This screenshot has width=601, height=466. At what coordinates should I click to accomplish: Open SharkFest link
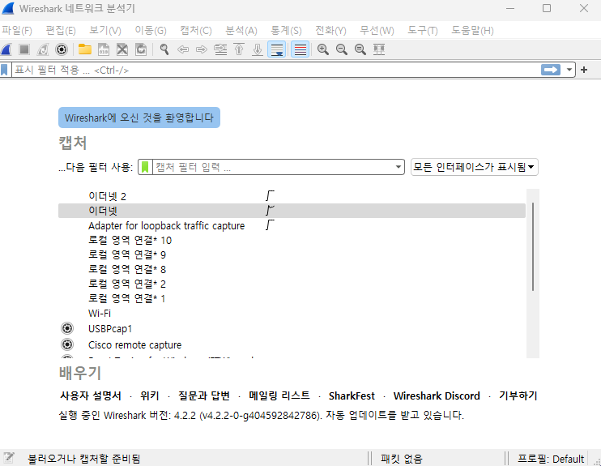click(352, 395)
